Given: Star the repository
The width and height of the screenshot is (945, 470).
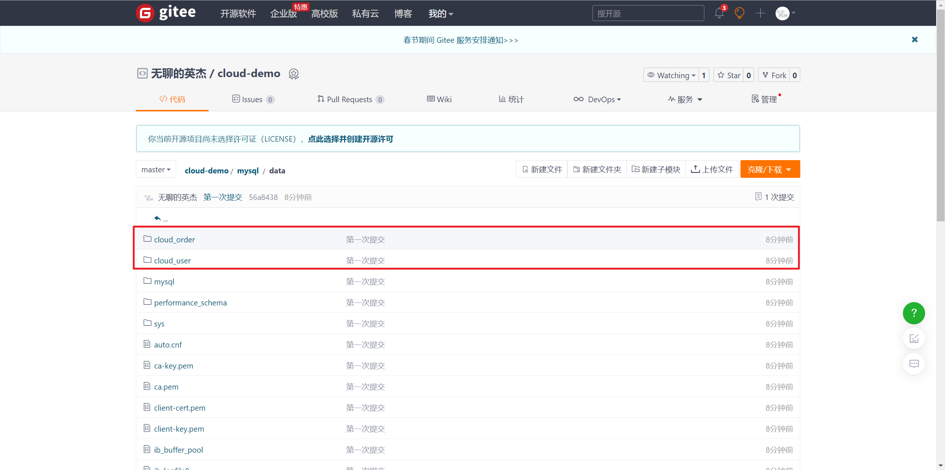Looking at the screenshot, I should pos(729,75).
